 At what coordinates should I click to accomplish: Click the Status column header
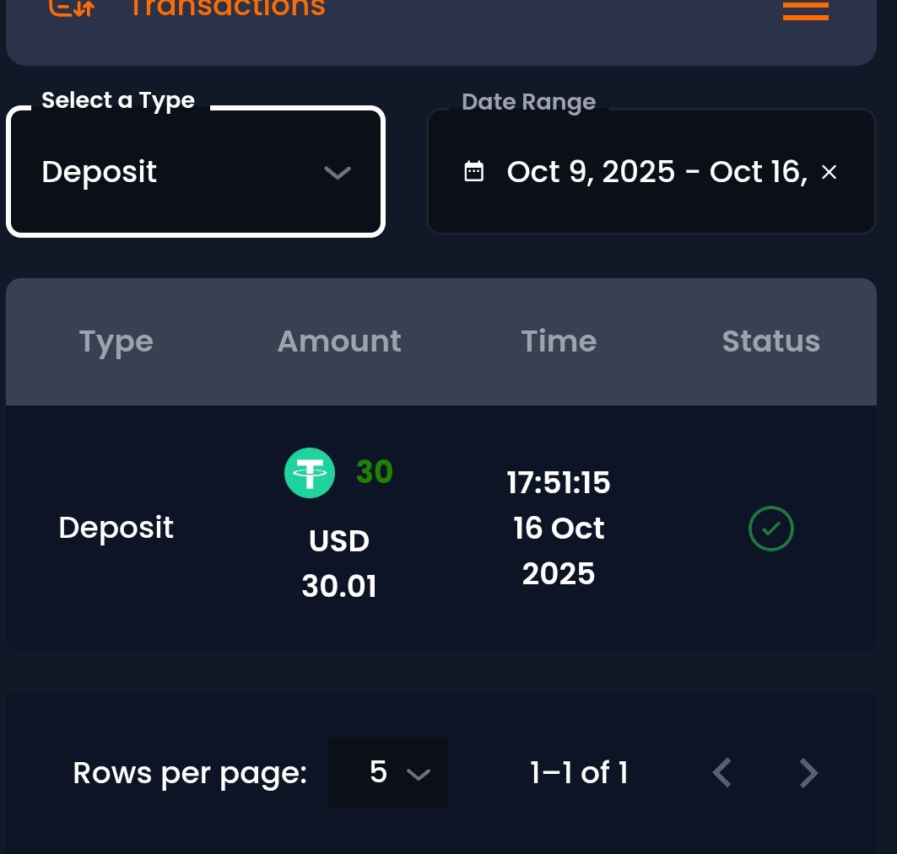click(771, 341)
